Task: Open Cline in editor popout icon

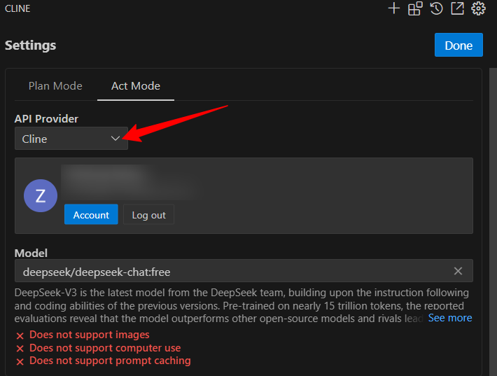Action: coord(457,8)
